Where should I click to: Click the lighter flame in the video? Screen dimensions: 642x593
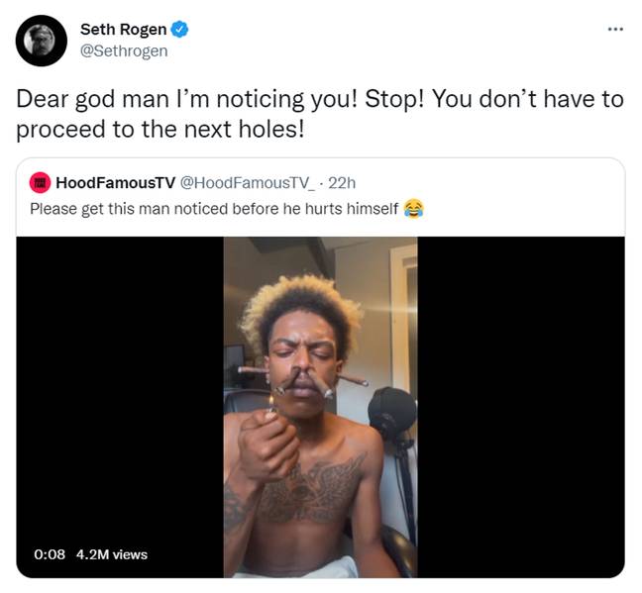(x=270, y=403)
